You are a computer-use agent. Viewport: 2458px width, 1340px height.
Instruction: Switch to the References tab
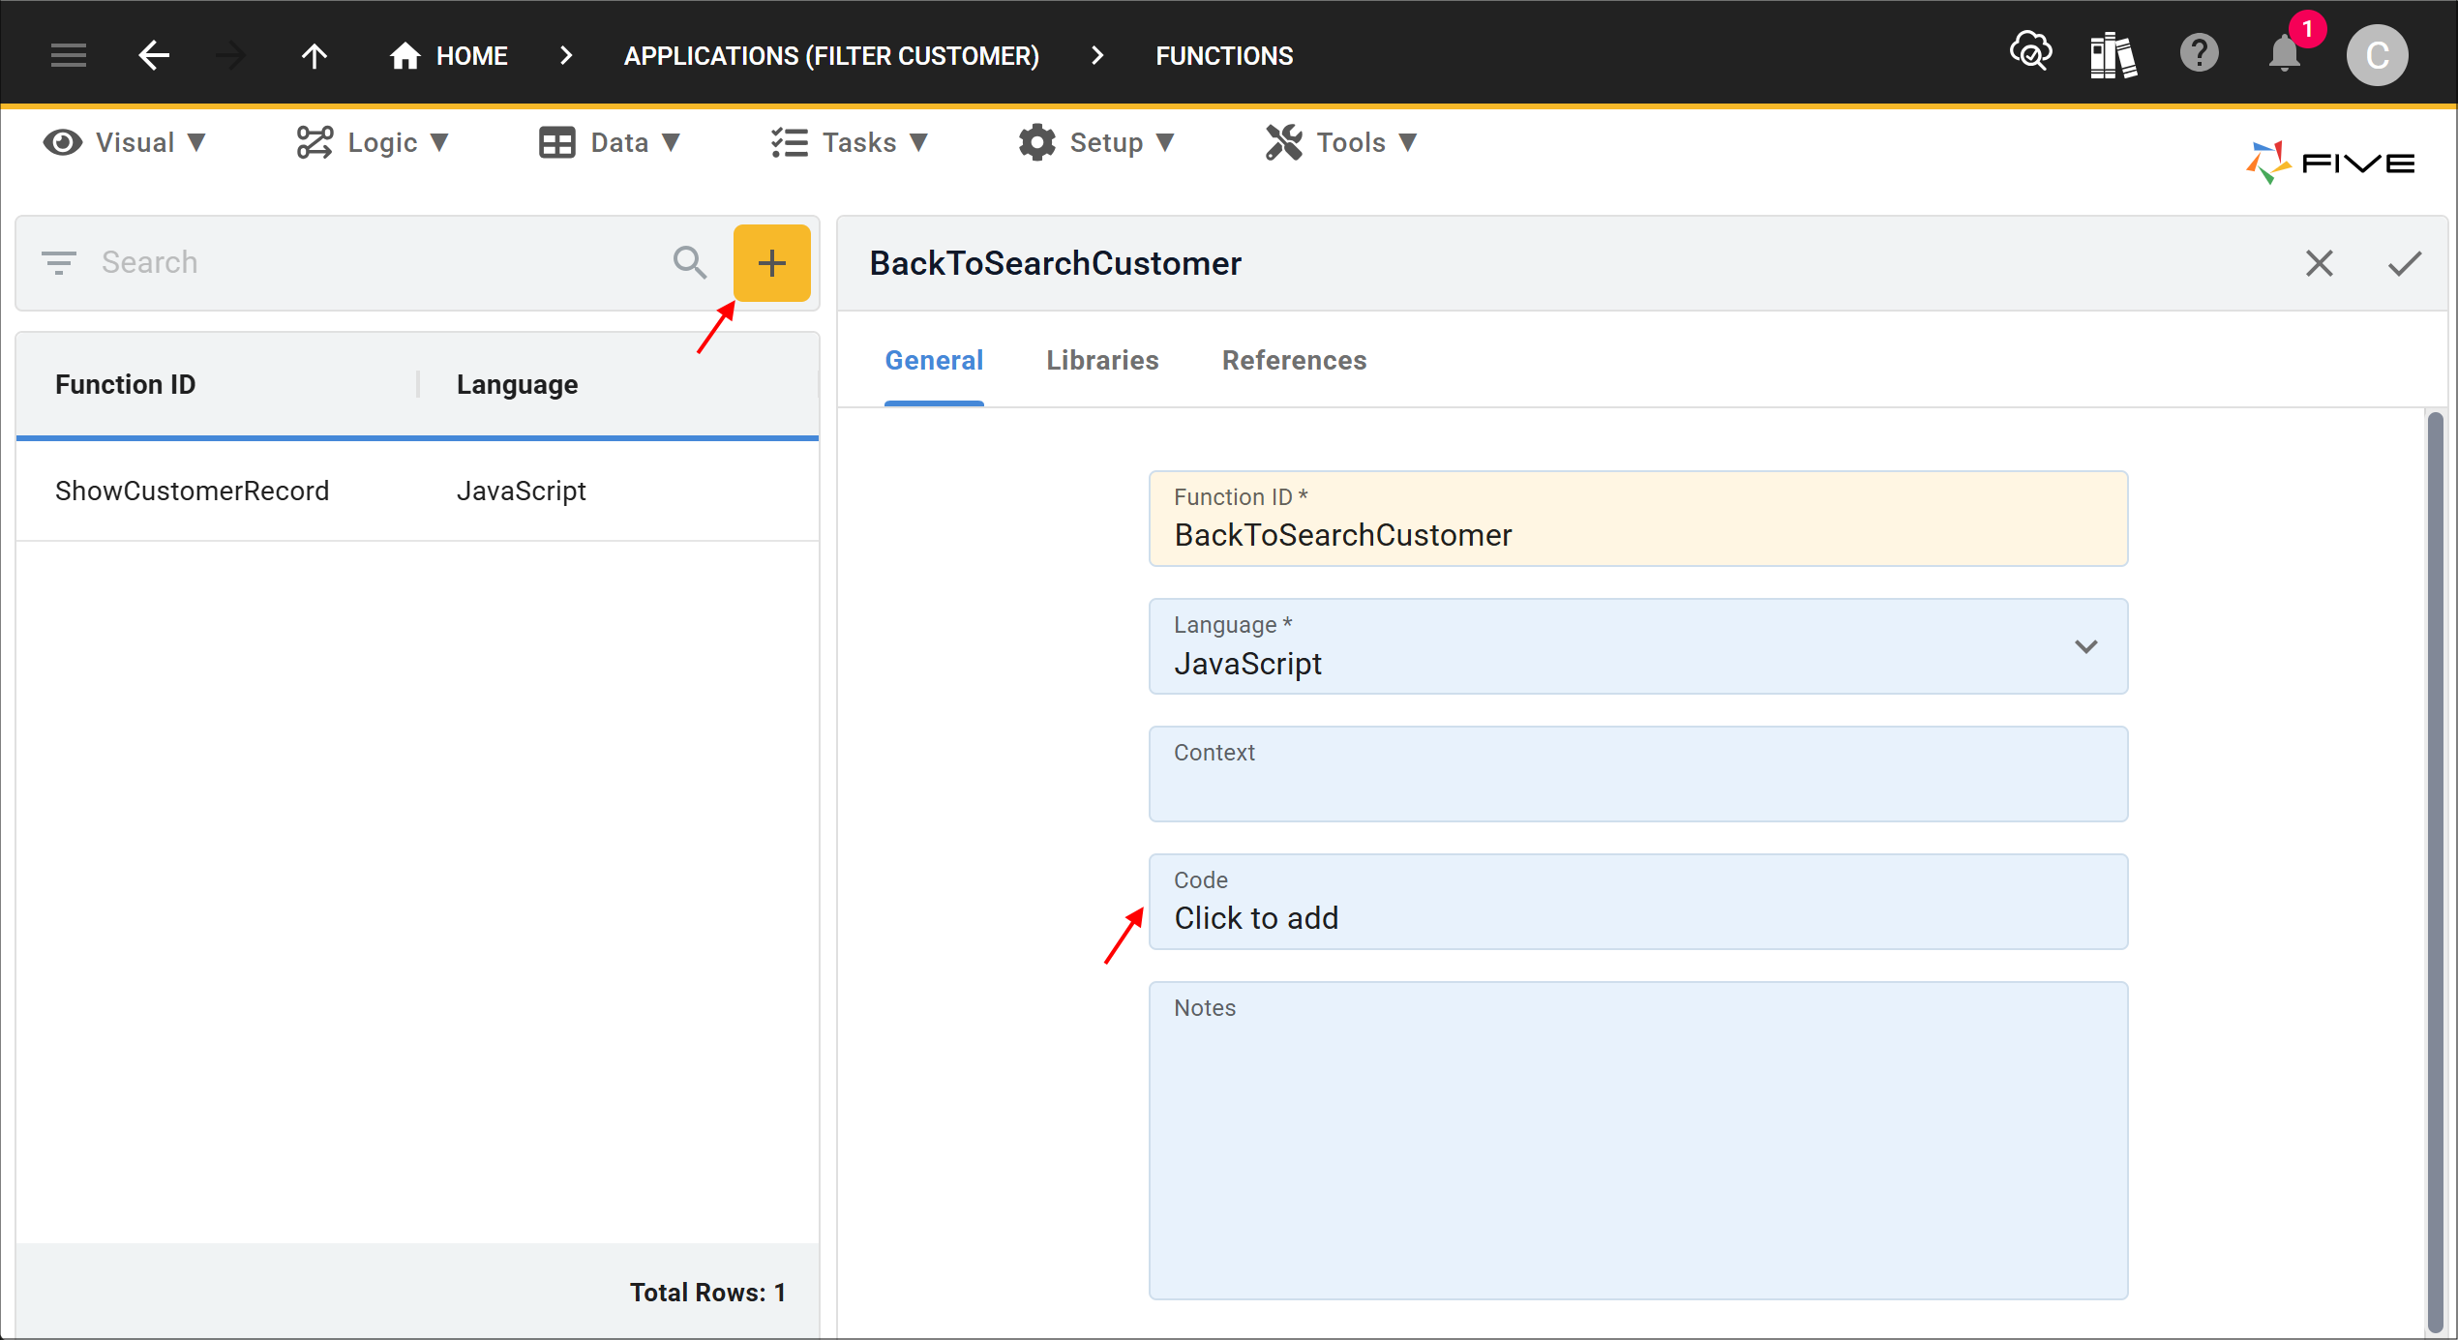pos(1293,360)
